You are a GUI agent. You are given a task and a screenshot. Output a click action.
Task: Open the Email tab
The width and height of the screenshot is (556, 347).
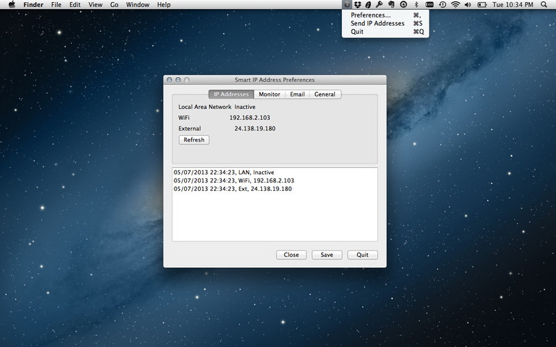pyautogui.click(x=297, y=94)
